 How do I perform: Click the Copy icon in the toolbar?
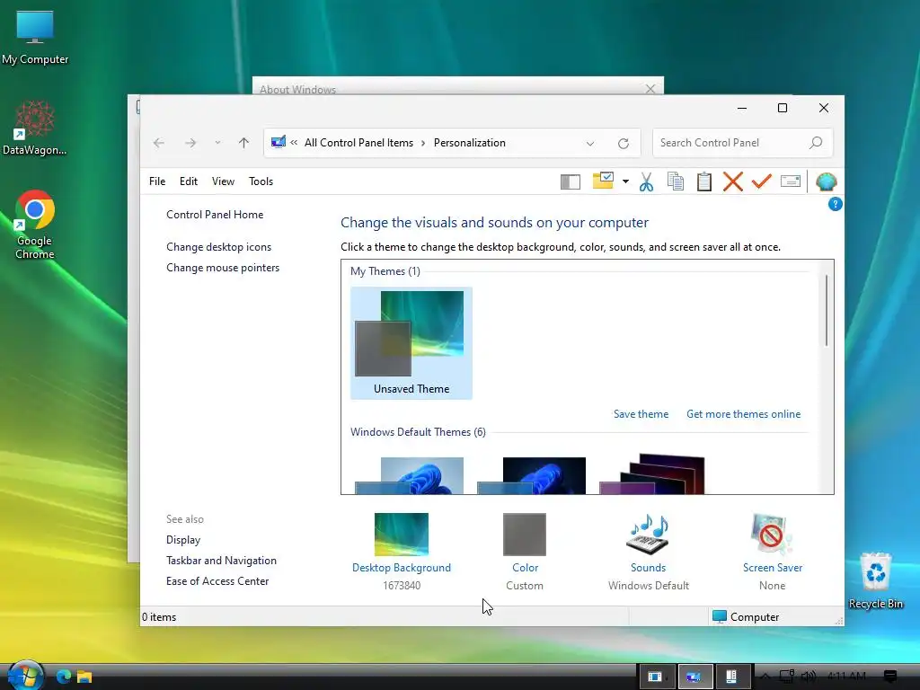click(x=676, y=181)
